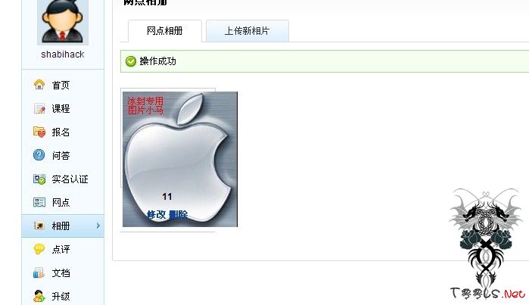Click the 首页 home house icon
The image size is (529, 305).
coord(39,84)
